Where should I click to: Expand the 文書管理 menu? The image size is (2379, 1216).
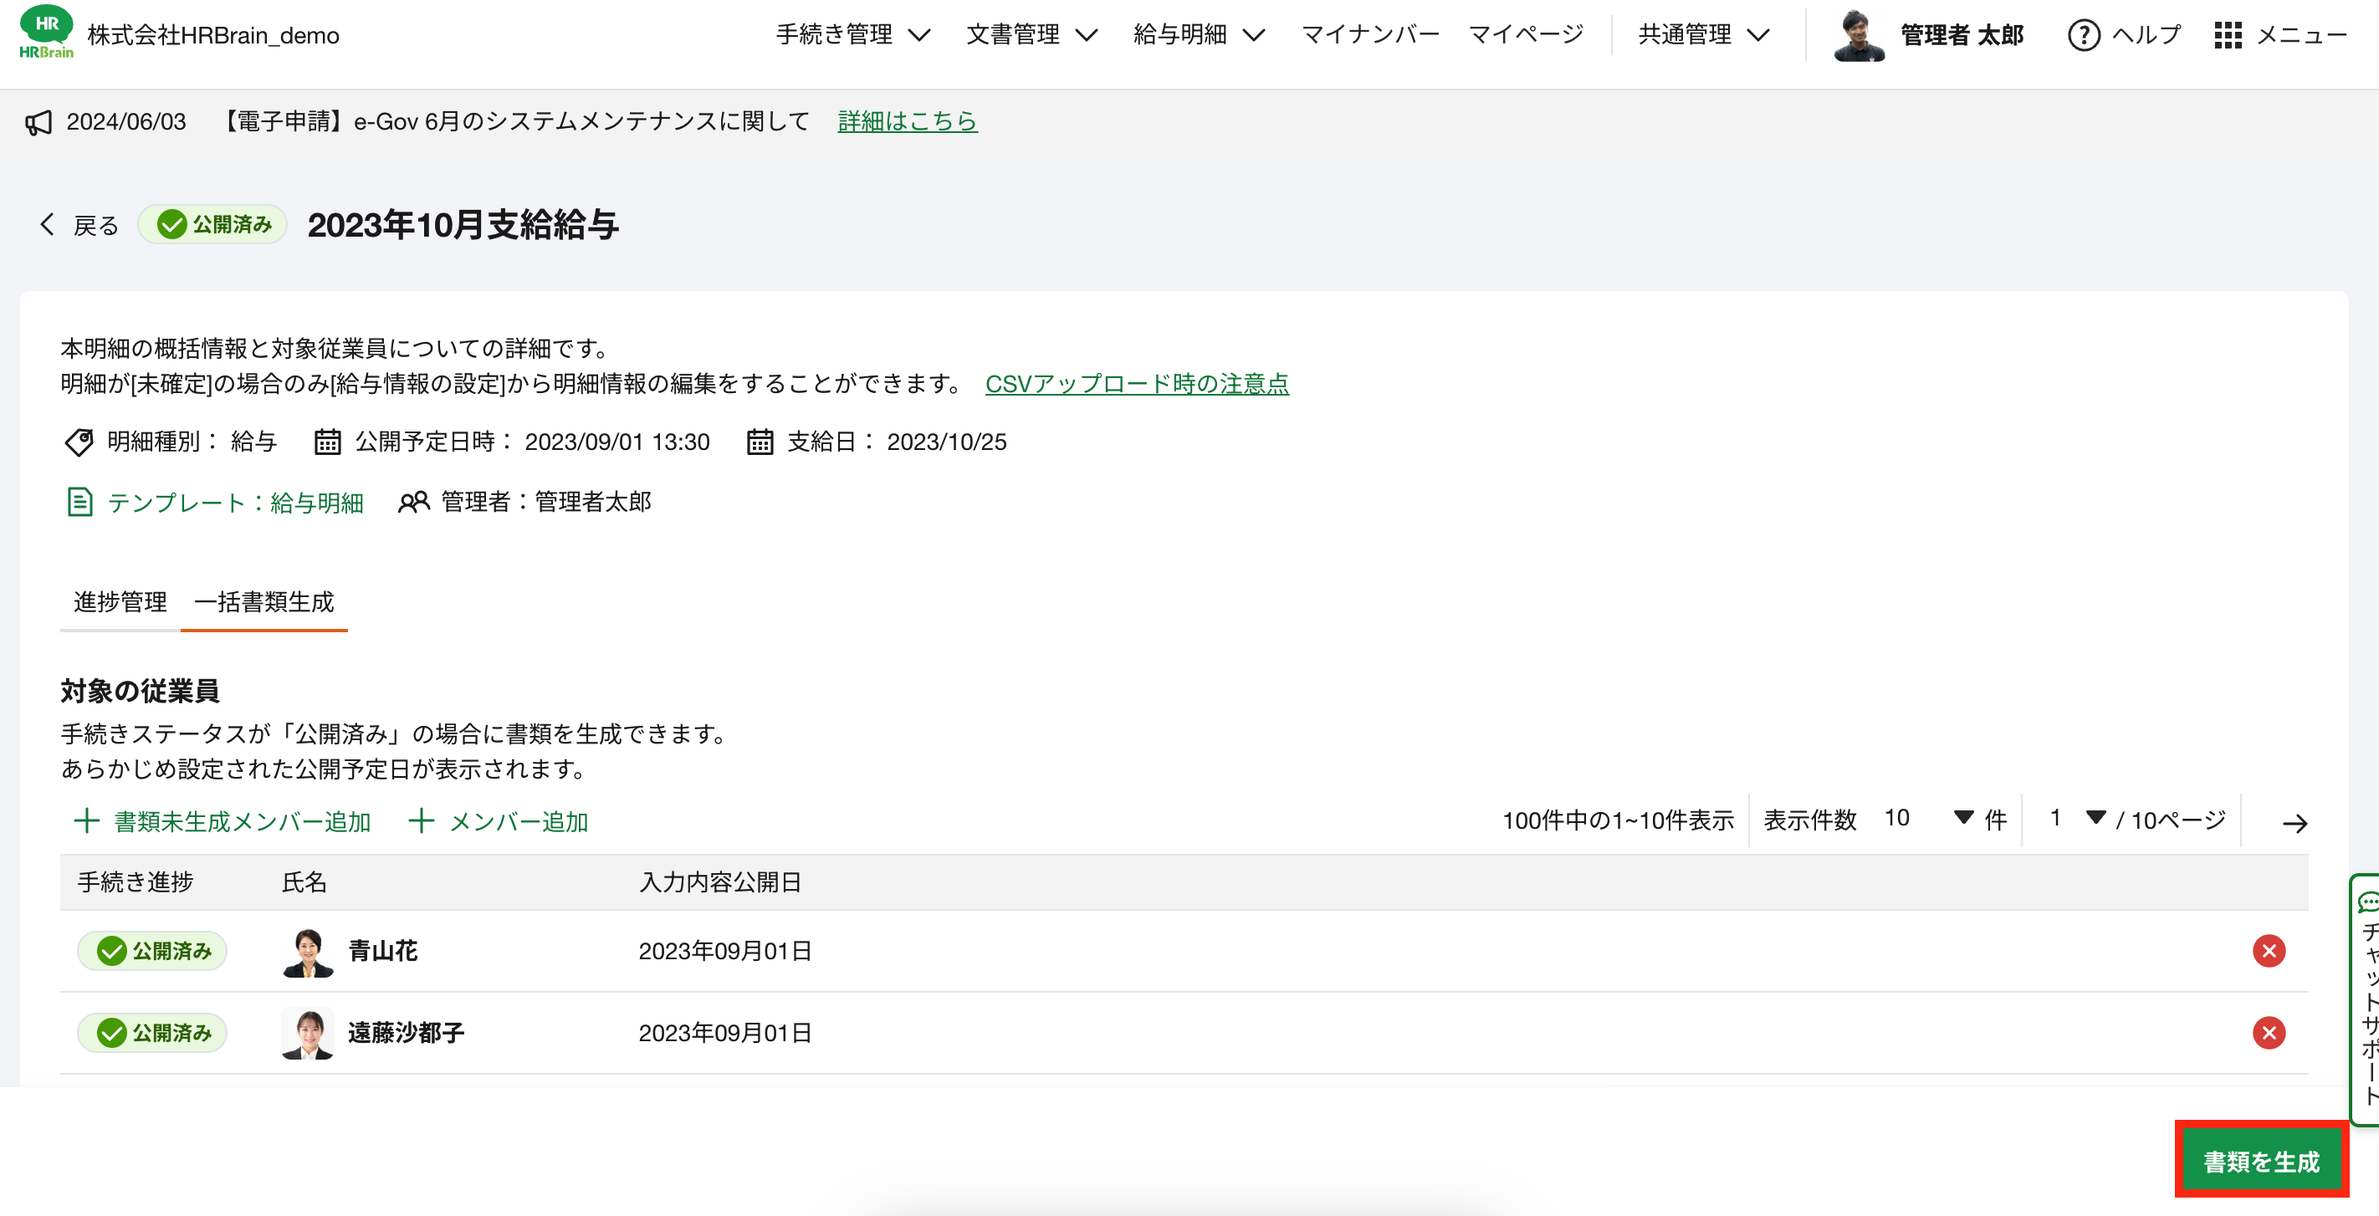[x=1031, y=35]
